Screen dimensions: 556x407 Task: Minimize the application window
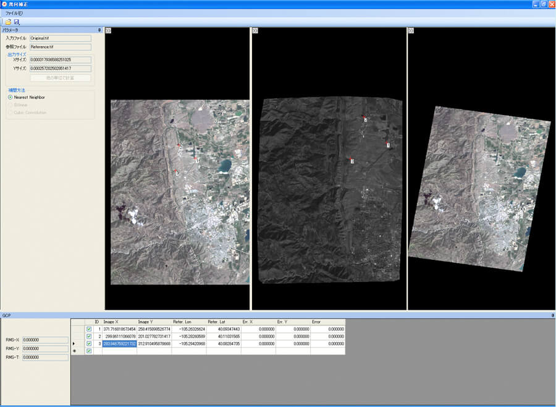536,4
